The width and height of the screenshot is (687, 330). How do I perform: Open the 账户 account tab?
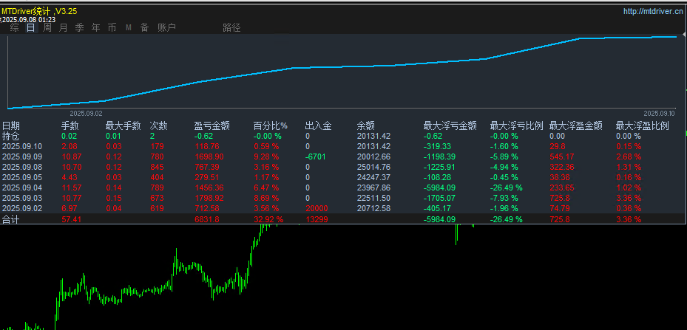(166, 28)
